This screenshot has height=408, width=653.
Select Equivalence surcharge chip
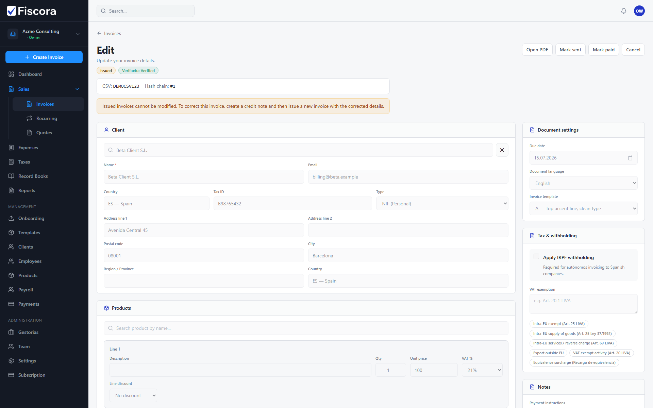(x=574, y=362)
